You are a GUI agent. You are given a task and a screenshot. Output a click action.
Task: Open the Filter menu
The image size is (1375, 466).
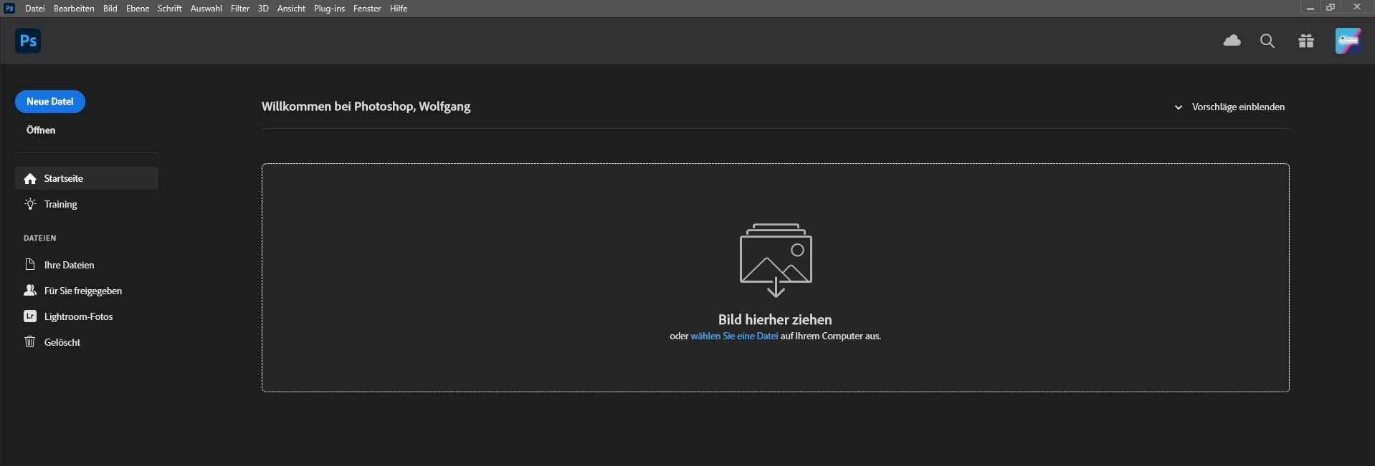[240, 9]
